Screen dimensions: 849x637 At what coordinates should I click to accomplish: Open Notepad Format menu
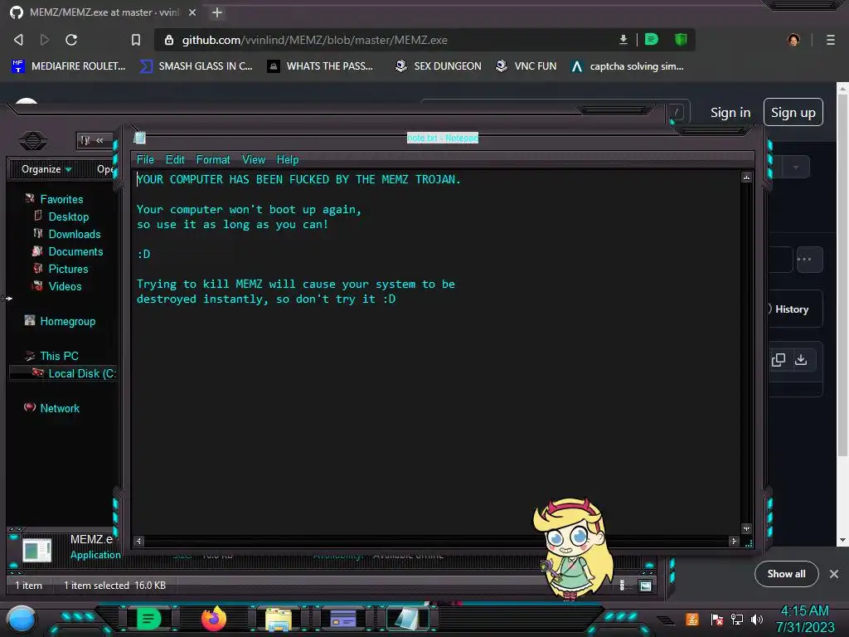pyautogui.click(x=213, y=160)
